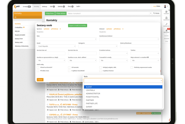Screen dimensions: 185x124
Task: Select PARTNER LIFE in the Role list
Action: [x=123, y=103]
